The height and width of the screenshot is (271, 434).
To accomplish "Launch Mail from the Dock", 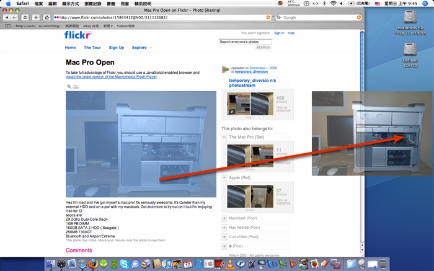I will pyautogui.click(x=72, y=264).
